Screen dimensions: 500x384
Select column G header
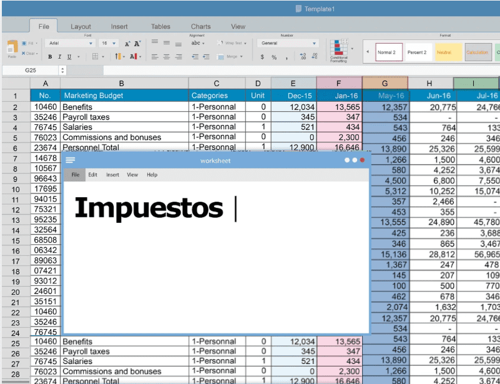[x=385, y=83]
